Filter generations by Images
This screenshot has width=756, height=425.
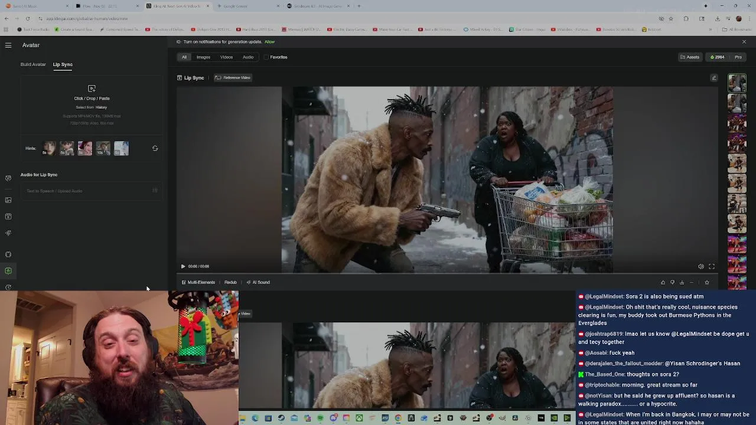click(x=203, y=57)
